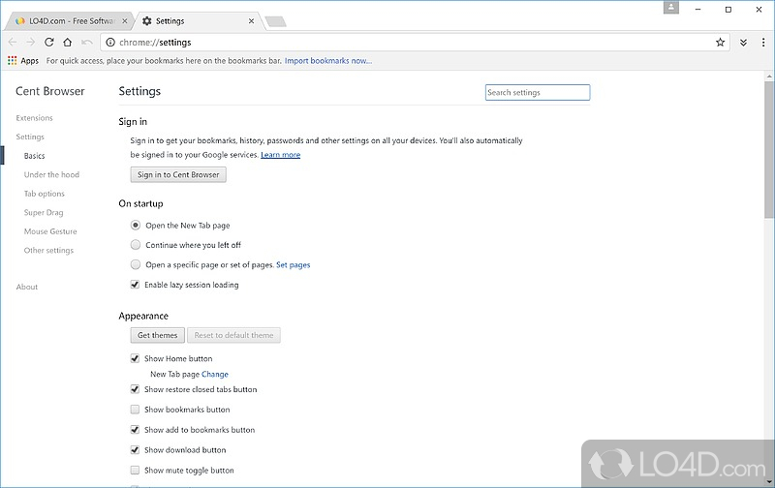This screenshot has width=775, height=488.
Task: Click the browser forward arrow
Action: tap(31, 43)
